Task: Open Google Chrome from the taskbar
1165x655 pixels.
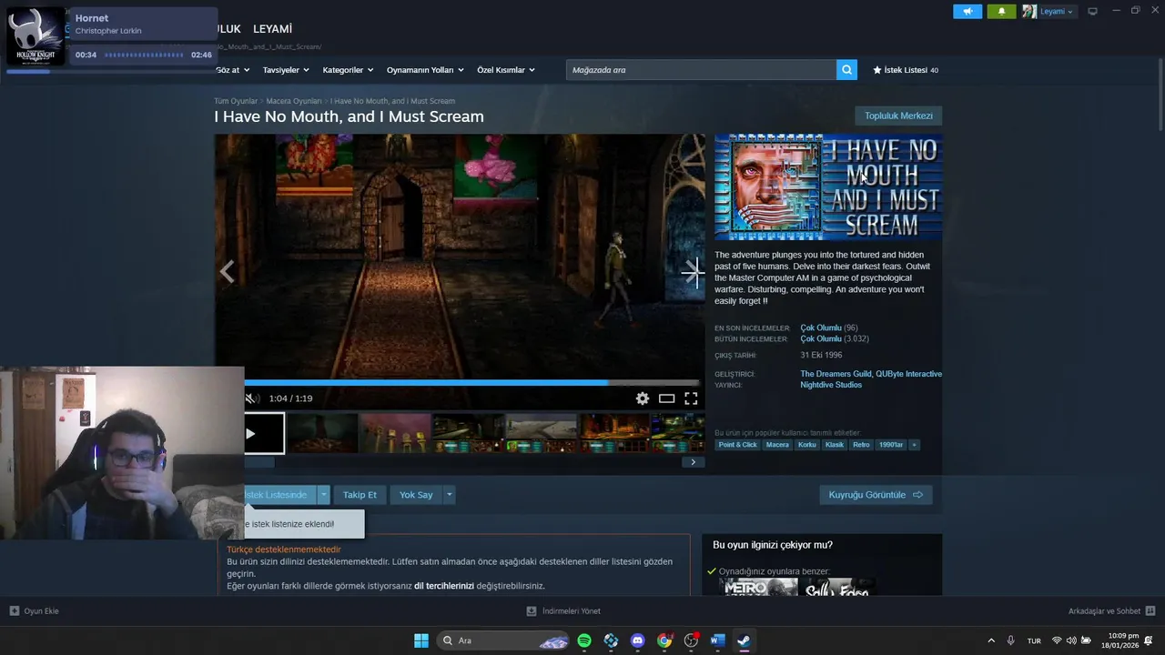Action: pyautogui.click(x=664, y=640)
